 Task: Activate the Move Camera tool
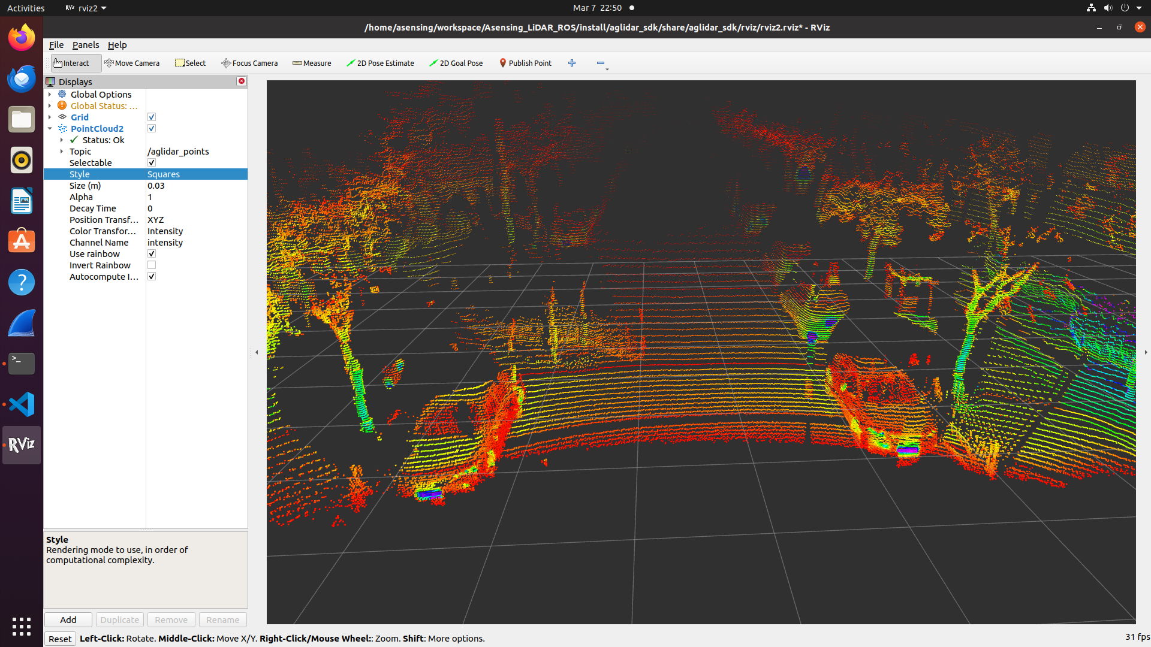coord(132,63)
